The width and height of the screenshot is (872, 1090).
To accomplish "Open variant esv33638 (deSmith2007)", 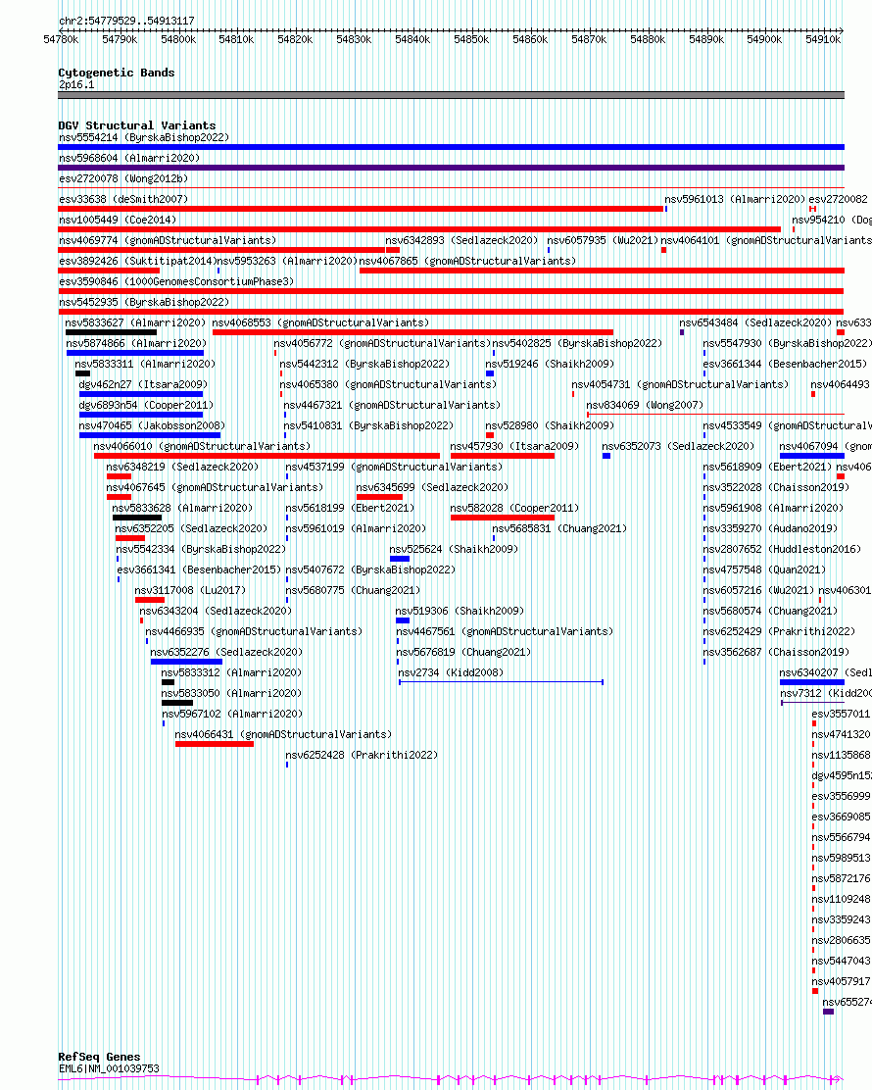I will pos(123,200).
